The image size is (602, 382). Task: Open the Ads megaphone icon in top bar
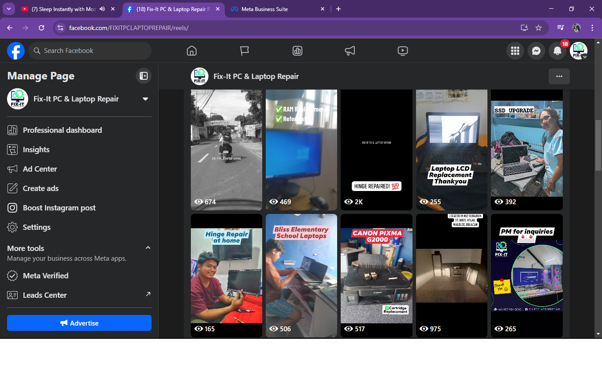pyautogui.click(x=350, y=51)
